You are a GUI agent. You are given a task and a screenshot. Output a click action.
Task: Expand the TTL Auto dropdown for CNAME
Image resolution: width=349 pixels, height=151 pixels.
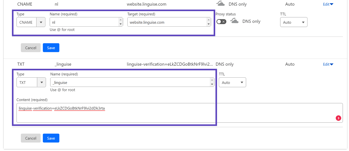click(x=294, y=22)
